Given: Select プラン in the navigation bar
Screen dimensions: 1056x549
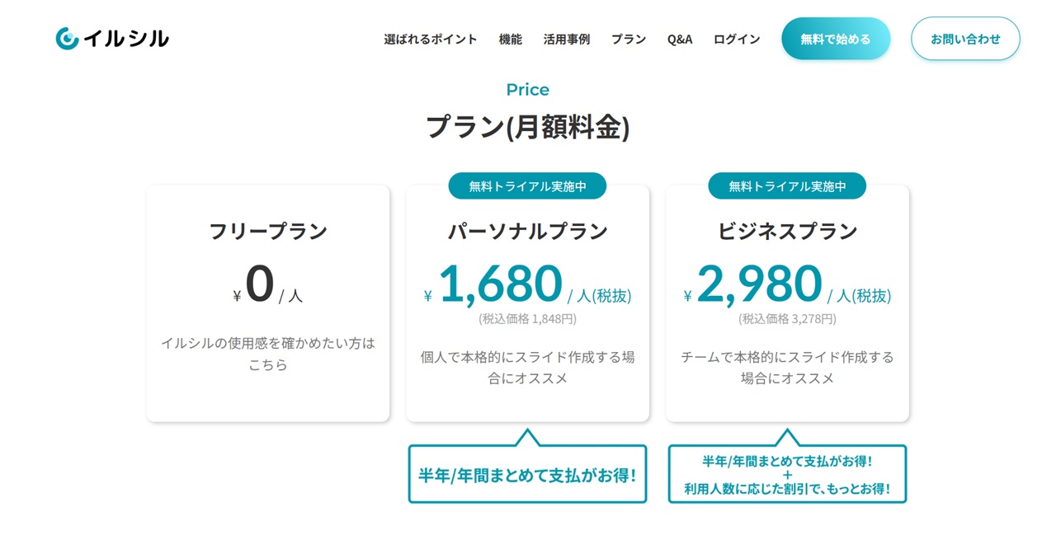Looking at the screenshot, I should [x=629, y=39].
